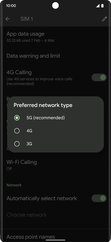Open Data warning and limit
Screen dimensions: 111x242
(x=55, y=56)
